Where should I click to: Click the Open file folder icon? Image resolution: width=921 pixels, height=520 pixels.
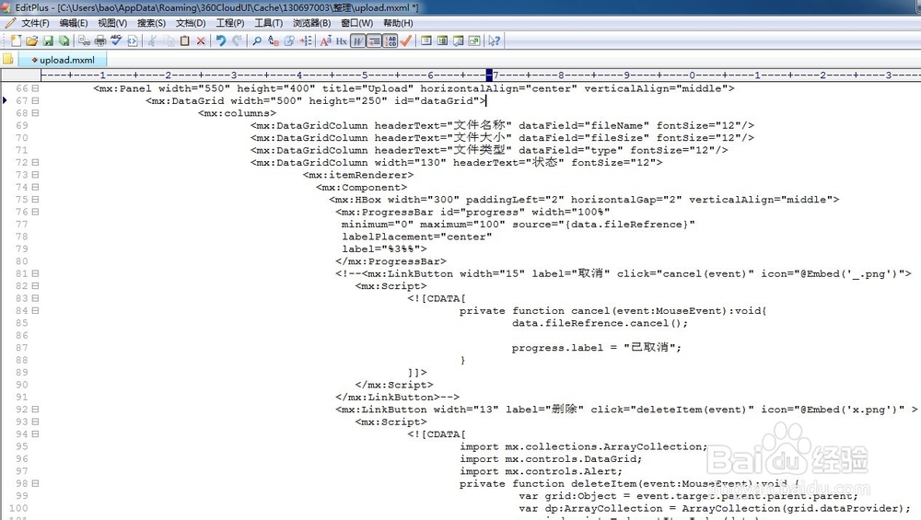(x=31, y=40)
